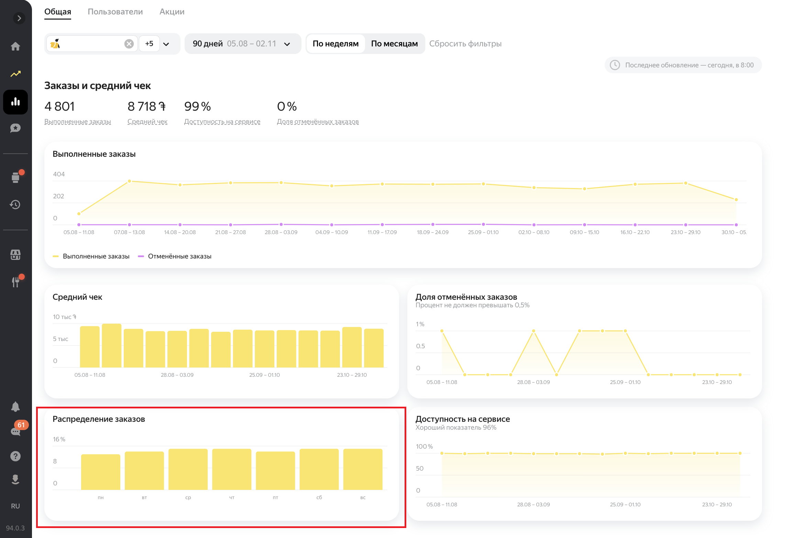
Task: Click the storefront sidebar icon
Action: 15,255
